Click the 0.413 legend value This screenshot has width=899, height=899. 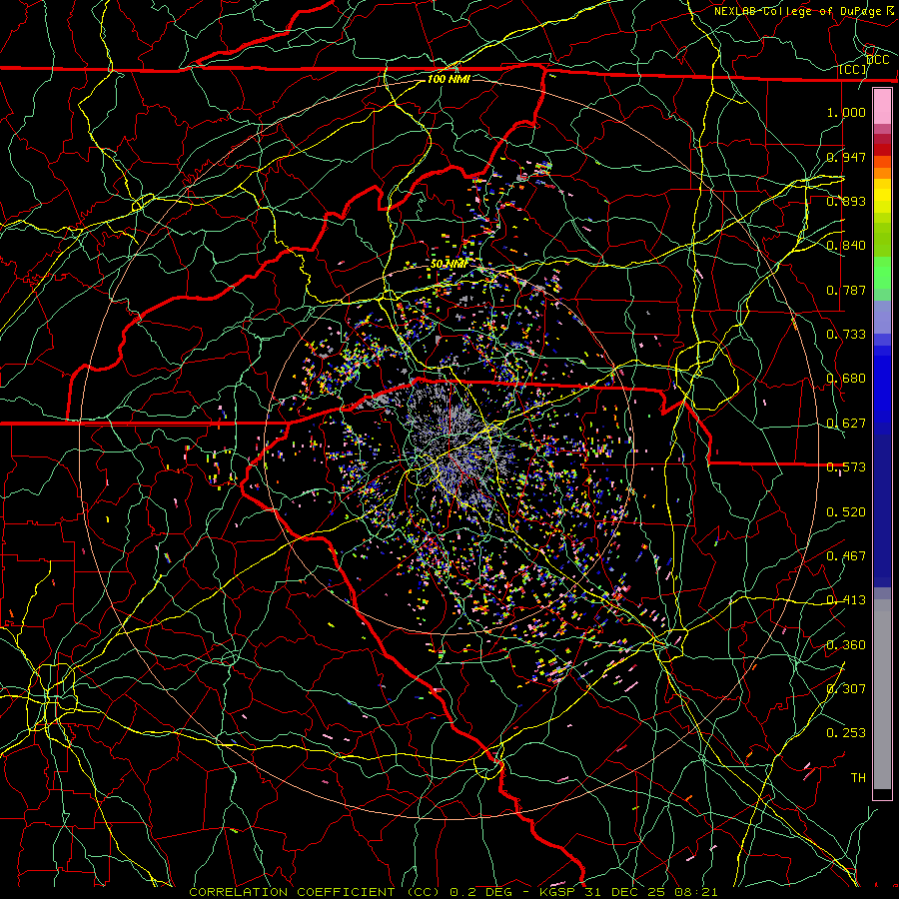(846, 600)
